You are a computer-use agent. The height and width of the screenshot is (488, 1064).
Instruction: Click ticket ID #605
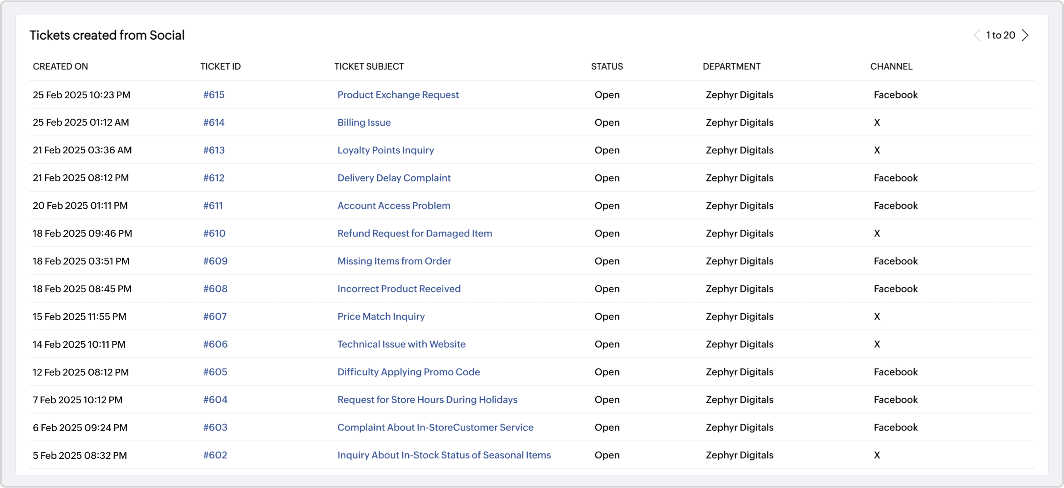(x=215, y=372)
